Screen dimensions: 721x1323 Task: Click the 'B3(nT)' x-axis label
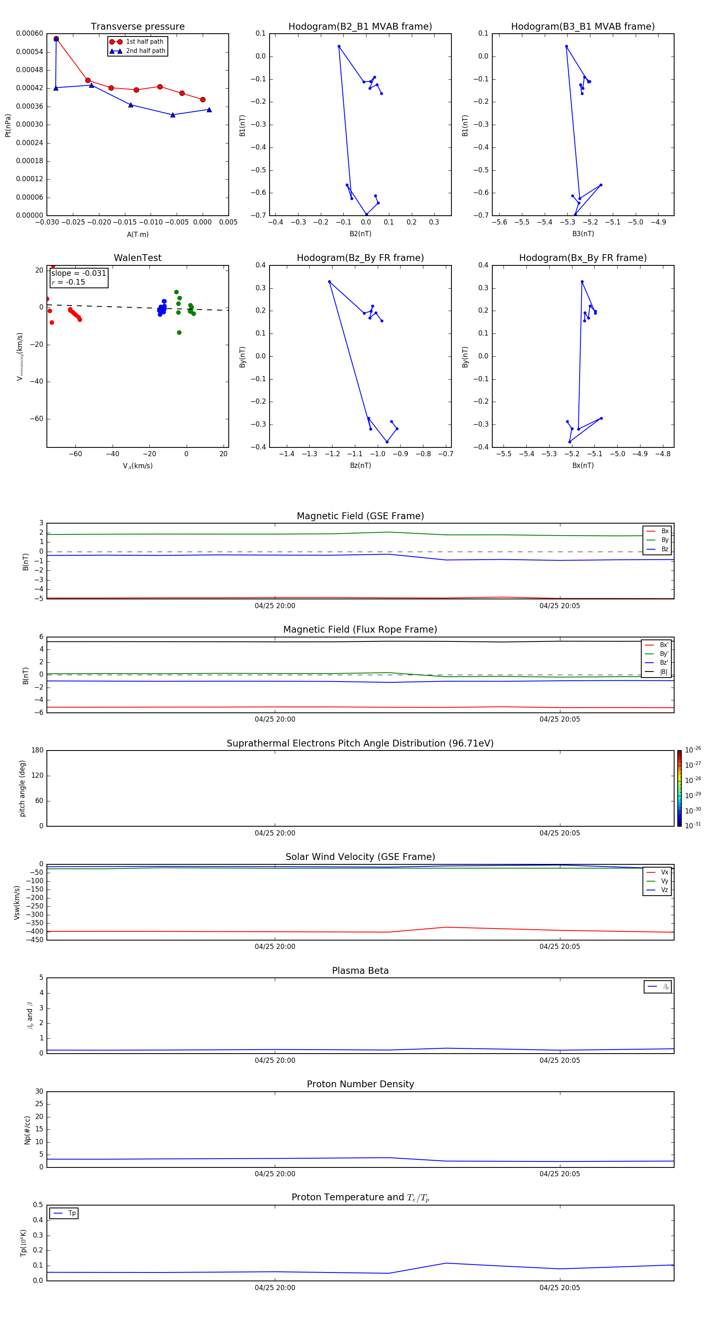(583, 234)
